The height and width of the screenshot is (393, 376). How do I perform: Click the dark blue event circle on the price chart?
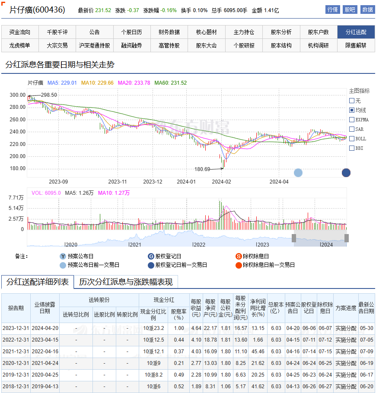click(346, 173)
